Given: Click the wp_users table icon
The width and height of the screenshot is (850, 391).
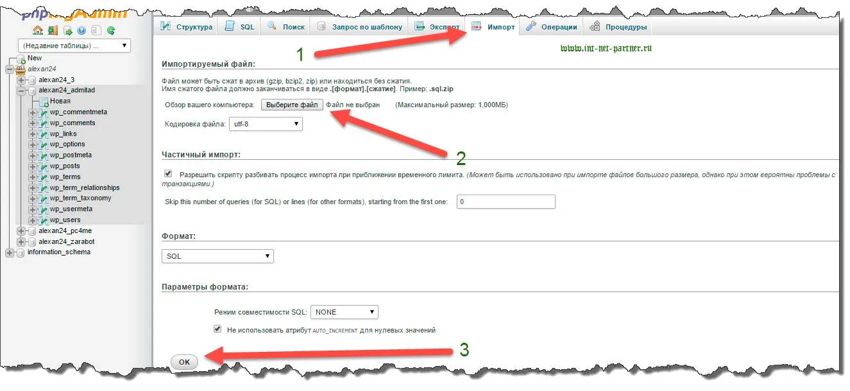Looking at the screenshot, I should click(x=44, y=220).
